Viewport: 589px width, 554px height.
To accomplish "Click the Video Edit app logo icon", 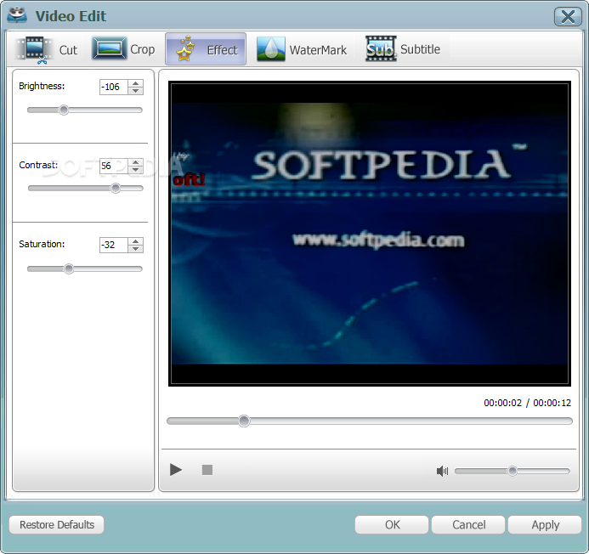I will 17,15.
